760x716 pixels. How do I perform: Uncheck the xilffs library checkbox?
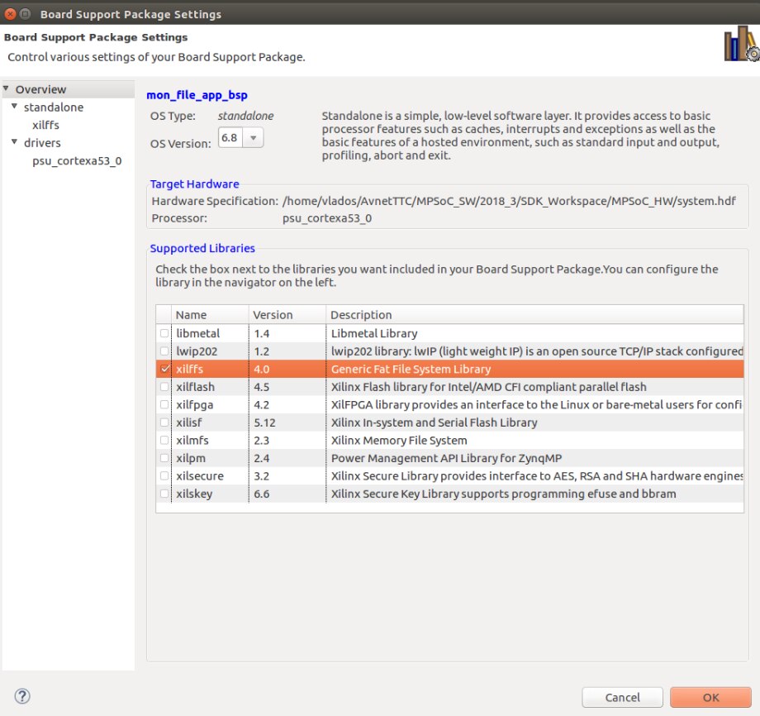coord(164,369)
